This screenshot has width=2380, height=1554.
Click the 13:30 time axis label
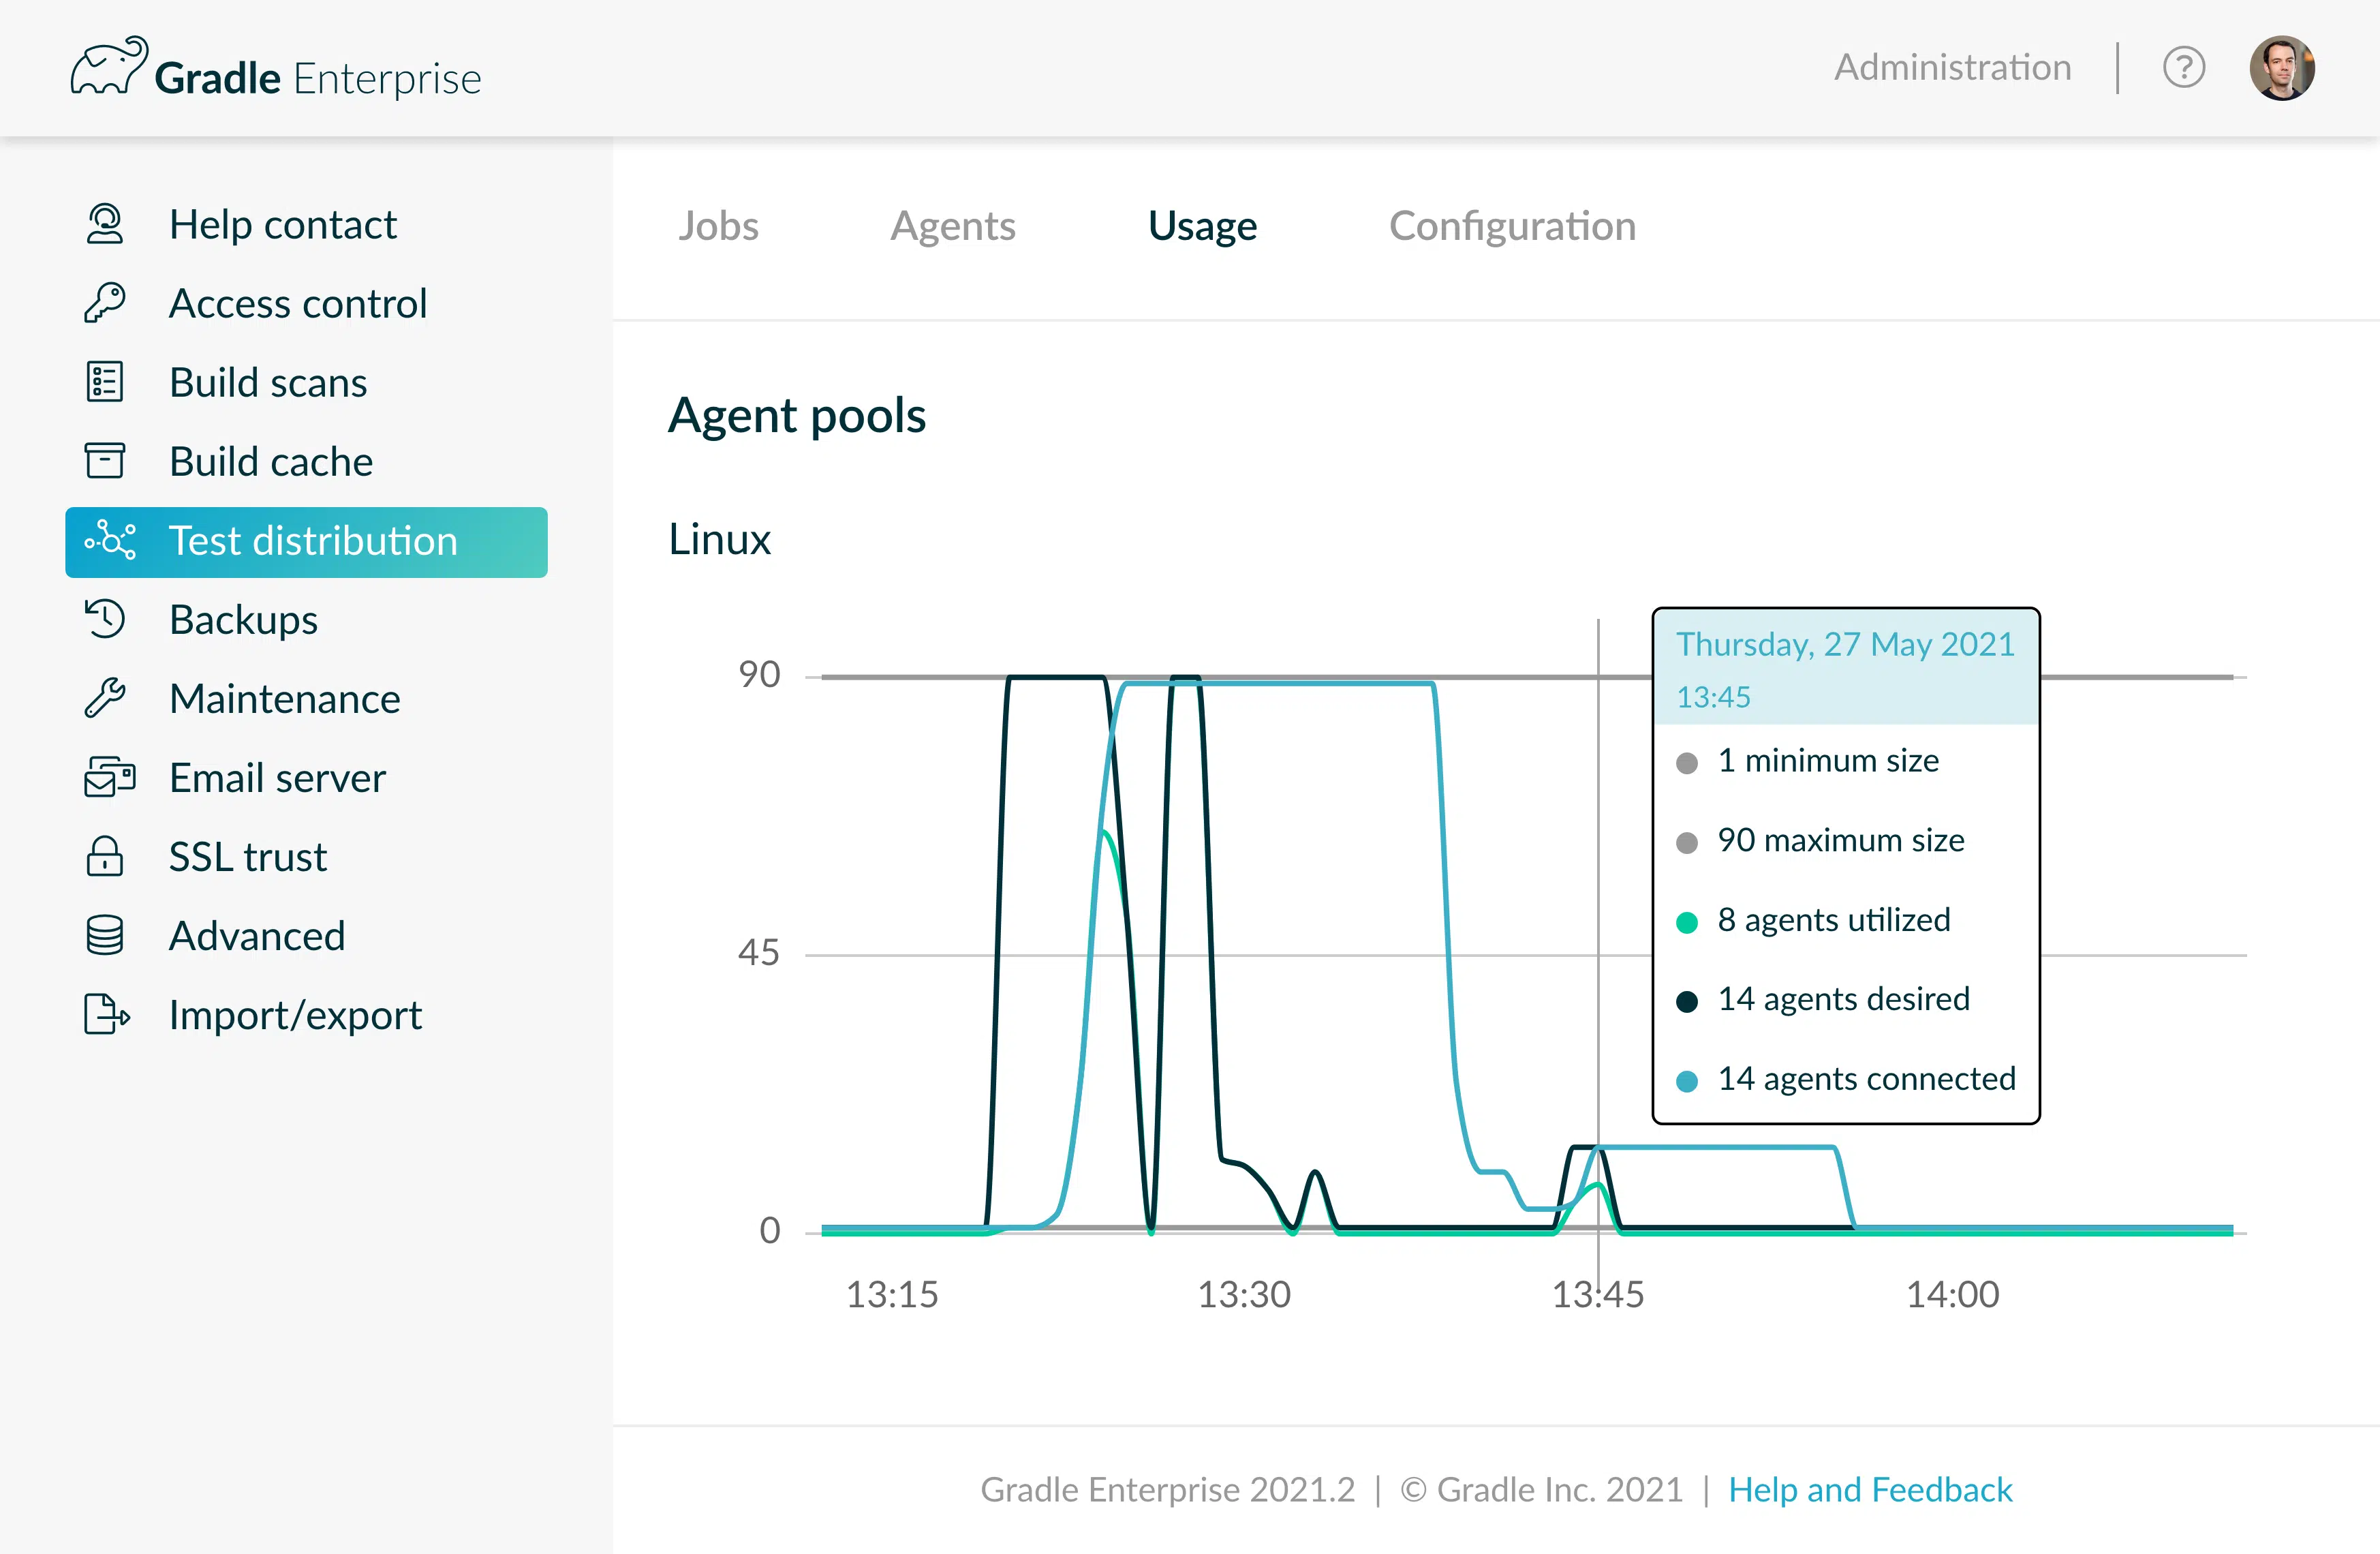coord(1244,1294)
